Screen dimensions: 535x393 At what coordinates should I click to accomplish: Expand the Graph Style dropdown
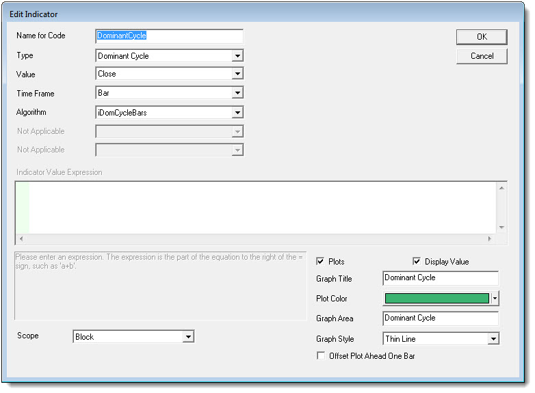click(x=493, y=339)
